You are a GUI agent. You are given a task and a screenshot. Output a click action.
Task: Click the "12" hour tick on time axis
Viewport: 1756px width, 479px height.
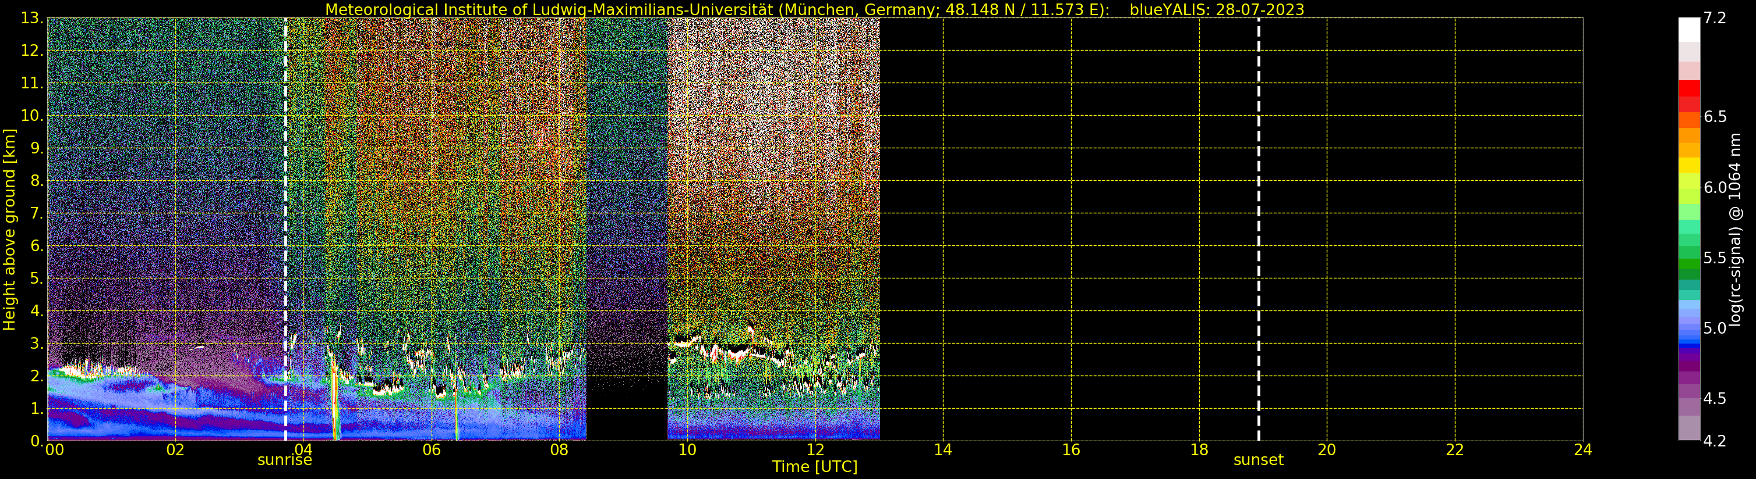[815, 450]
